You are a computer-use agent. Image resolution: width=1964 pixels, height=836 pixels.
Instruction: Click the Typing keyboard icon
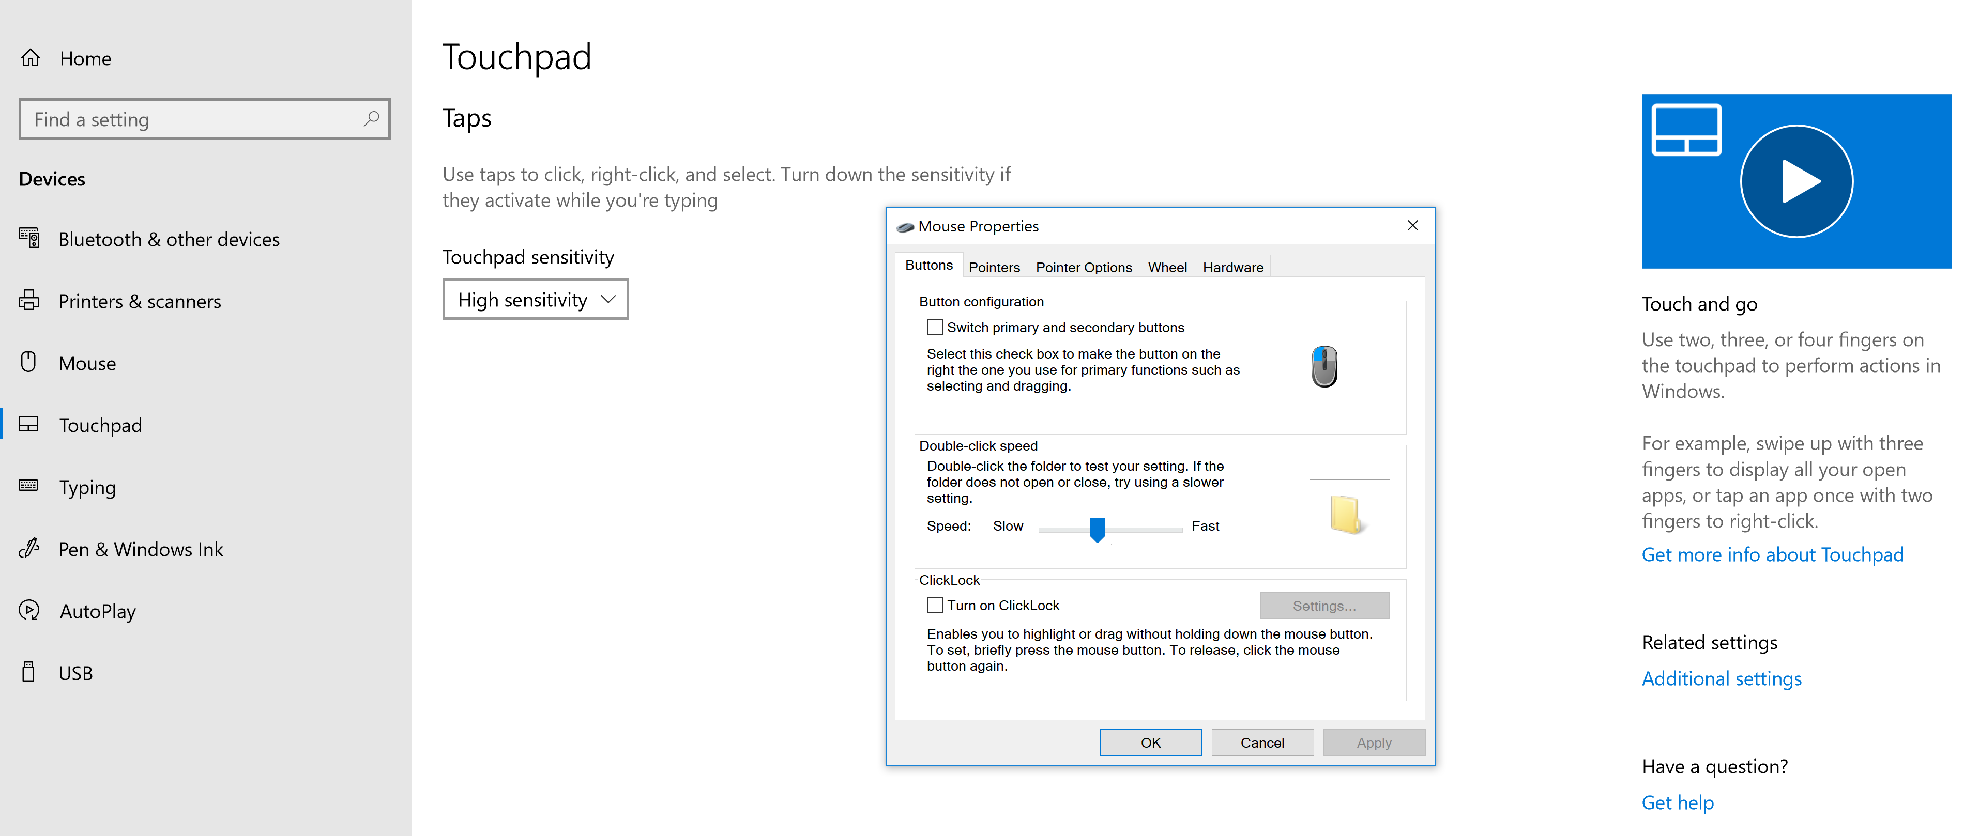(29, 486)
